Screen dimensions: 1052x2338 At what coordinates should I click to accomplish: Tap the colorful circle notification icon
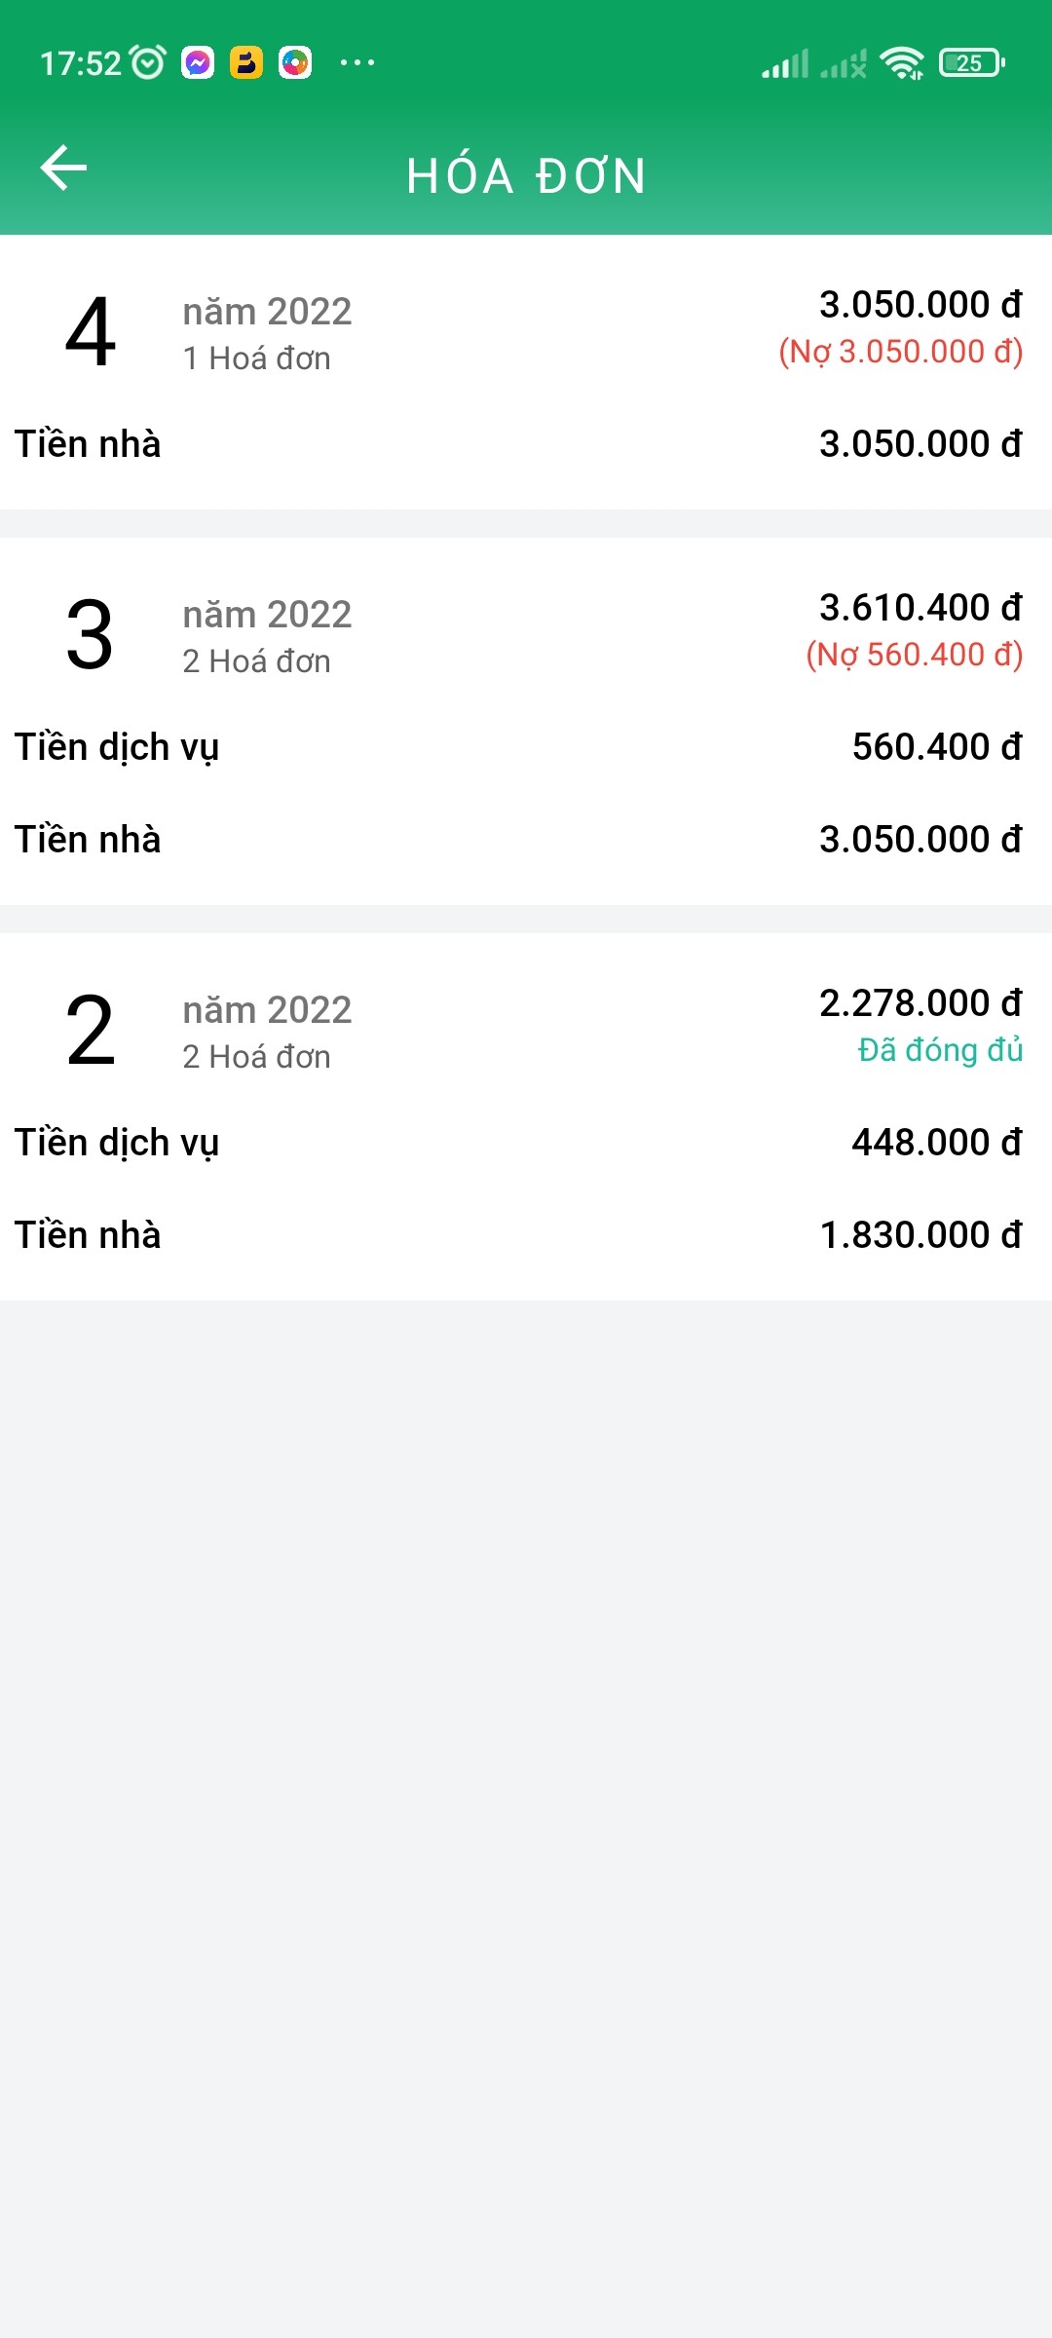(295, 63)
